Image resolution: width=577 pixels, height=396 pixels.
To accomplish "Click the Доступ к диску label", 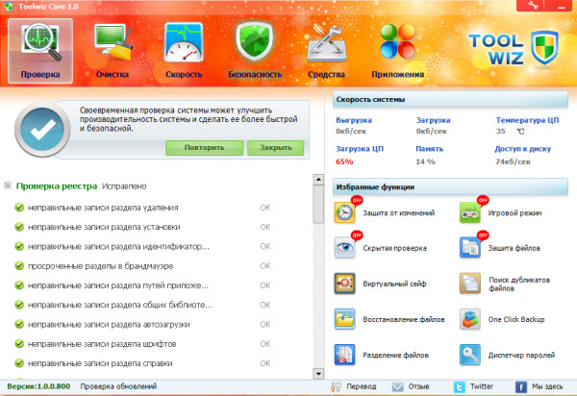I will coord(523,149).
